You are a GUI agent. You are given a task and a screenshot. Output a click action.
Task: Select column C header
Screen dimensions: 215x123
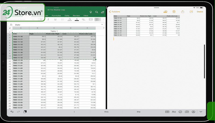(x=54, y=28)
